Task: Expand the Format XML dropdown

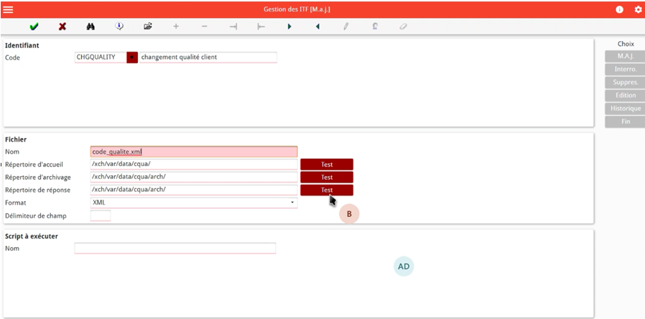Action: 292,203
